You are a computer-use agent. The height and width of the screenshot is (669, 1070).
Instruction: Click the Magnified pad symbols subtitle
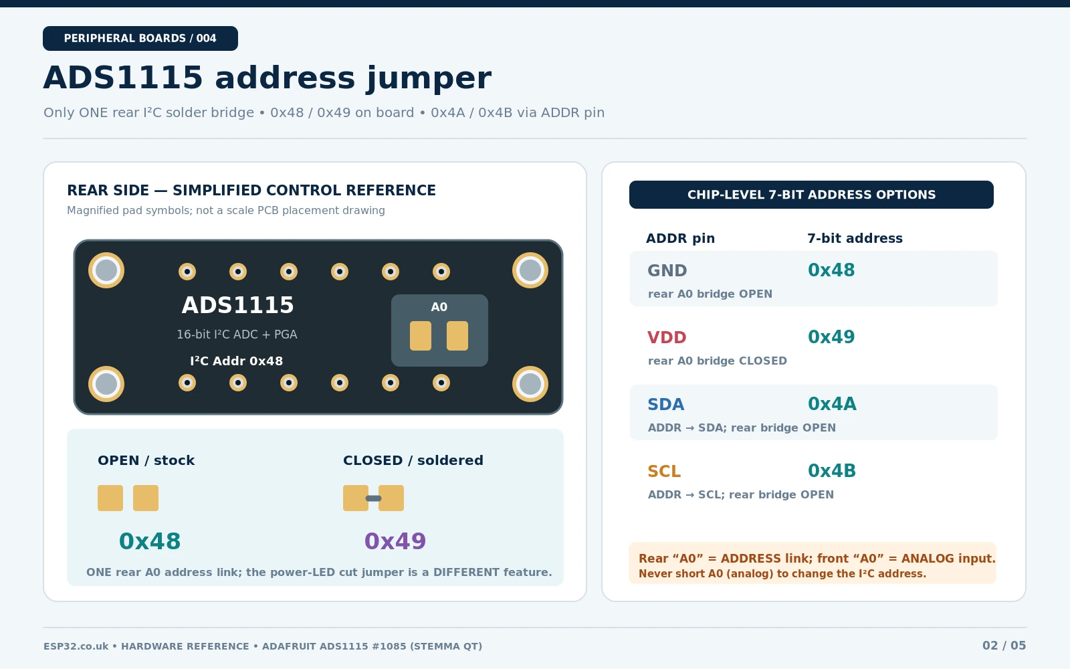coord(226,211)
